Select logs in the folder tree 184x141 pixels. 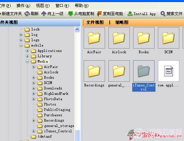(35, 40)
